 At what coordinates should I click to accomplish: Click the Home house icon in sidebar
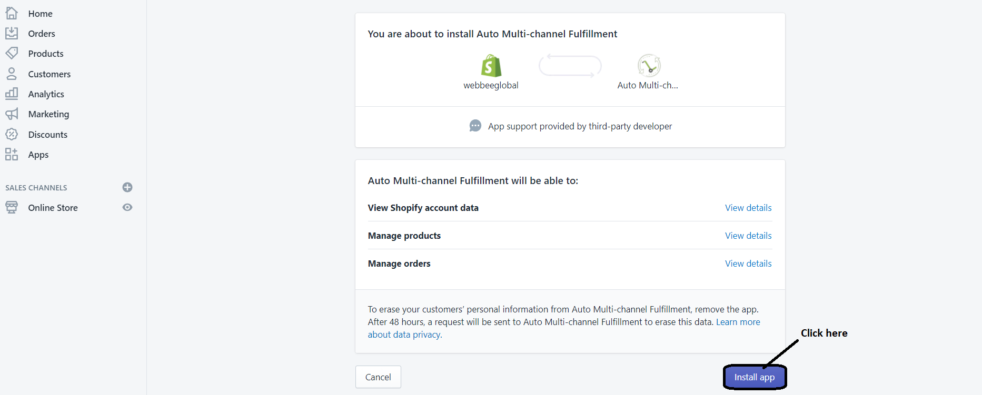point(12,13)
